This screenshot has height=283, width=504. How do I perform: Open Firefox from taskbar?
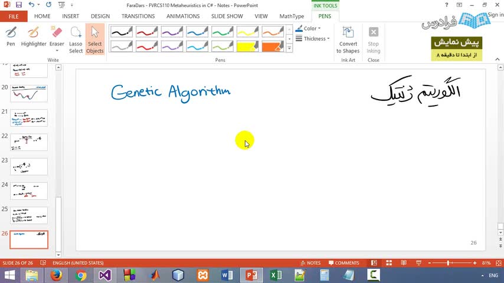click(56, 275)
